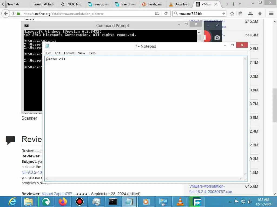Image resolution: width=277 pixels, height=207 pixels.
Task: Switch to the [NGR] Nig tab
Action: (x=71, y=4)
